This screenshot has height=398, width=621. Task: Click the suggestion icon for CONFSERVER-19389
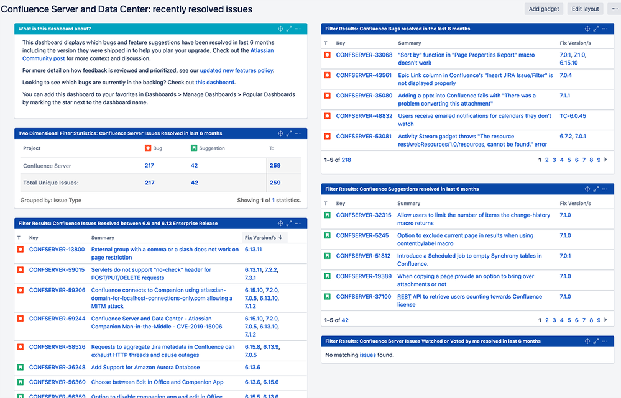point(327,276)
